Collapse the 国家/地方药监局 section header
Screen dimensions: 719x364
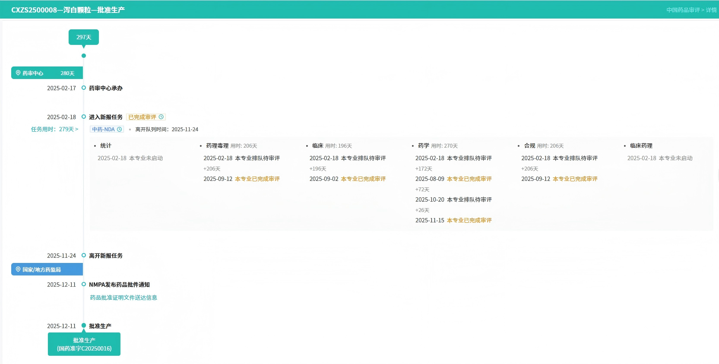click(x=47, y=269)
